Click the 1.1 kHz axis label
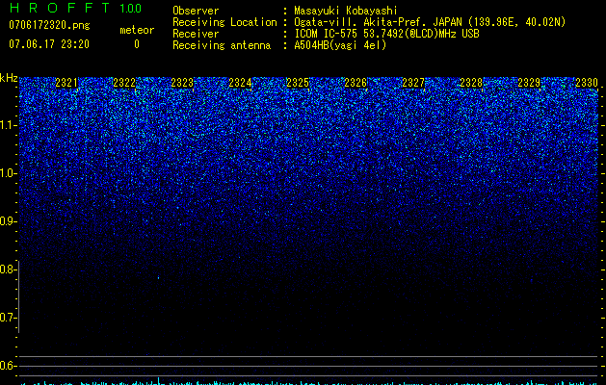This screenshot has height=385, width=606. [x=8, y=125]
